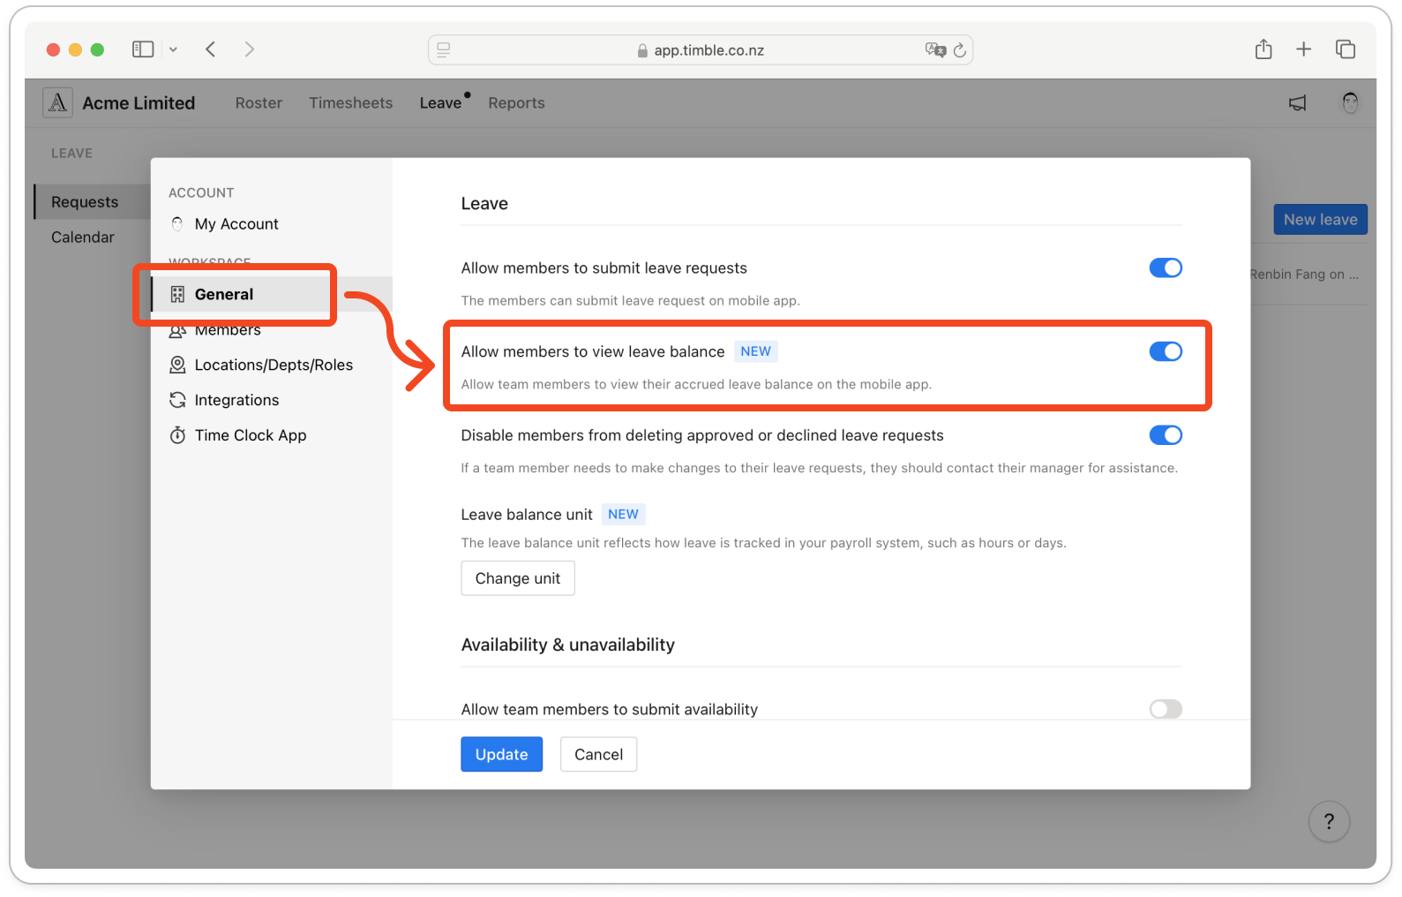The height and width of the screenshot is (897, 1402).
Task: Click the General building icon
Action: 177,295
